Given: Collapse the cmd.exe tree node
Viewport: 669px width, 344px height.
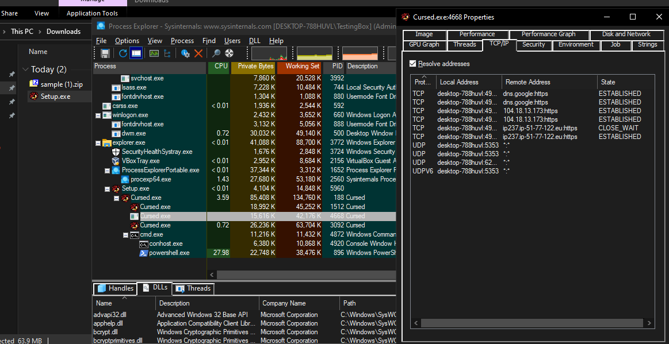Looking at the screenshot, I should pyautogui.click(x=126, y=234).
